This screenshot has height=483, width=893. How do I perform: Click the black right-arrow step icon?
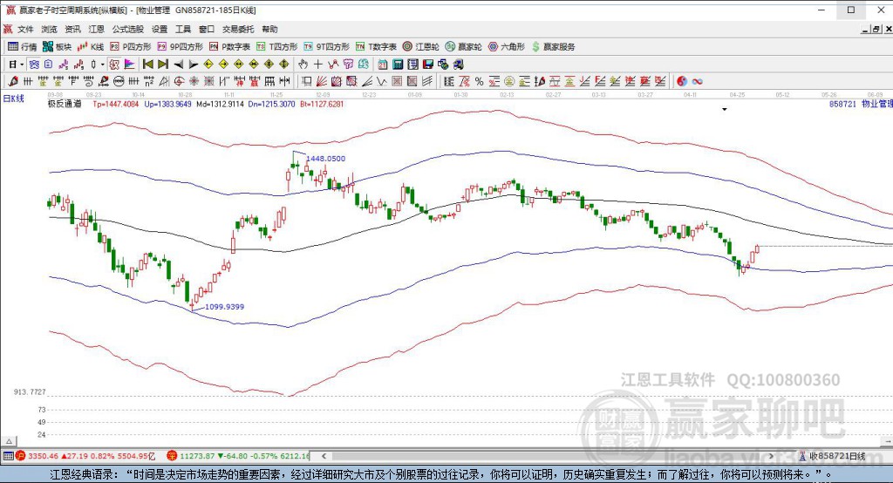coord(194,65)
